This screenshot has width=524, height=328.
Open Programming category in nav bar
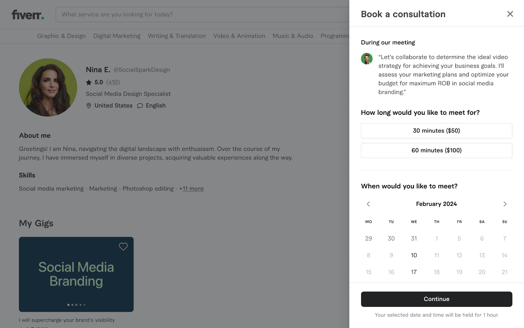[x=335, y=36]
